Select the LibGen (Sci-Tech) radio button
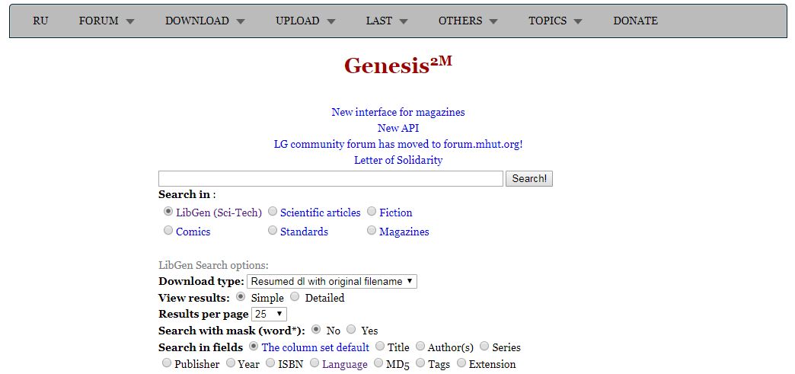The height and width of the screenshot is (374, 795). tap(168, 211)
